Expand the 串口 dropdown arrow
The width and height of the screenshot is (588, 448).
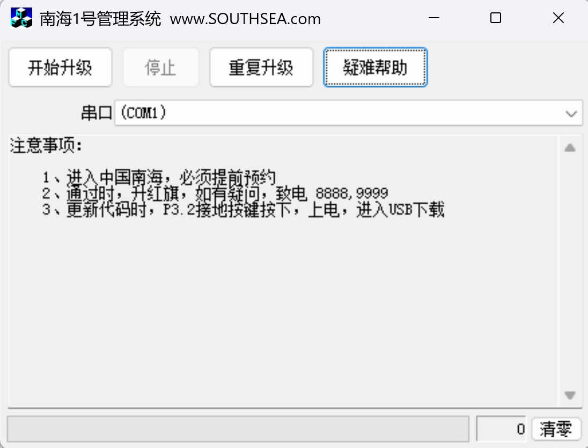tap(571, 113)
